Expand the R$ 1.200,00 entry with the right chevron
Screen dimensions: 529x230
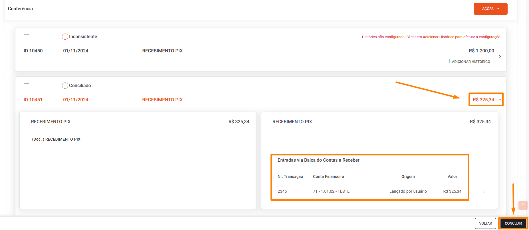[500, 57]
